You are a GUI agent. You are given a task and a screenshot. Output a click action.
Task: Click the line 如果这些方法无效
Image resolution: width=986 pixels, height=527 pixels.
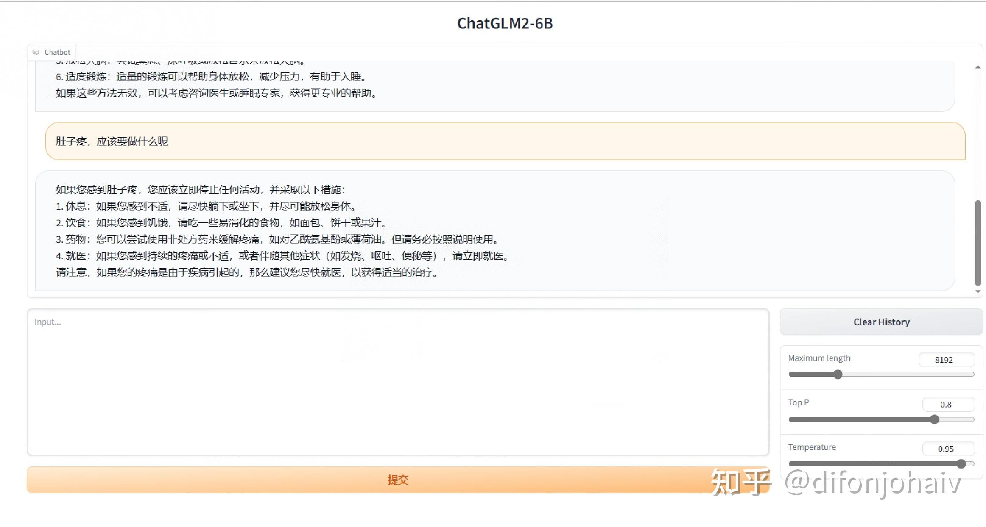217,93
